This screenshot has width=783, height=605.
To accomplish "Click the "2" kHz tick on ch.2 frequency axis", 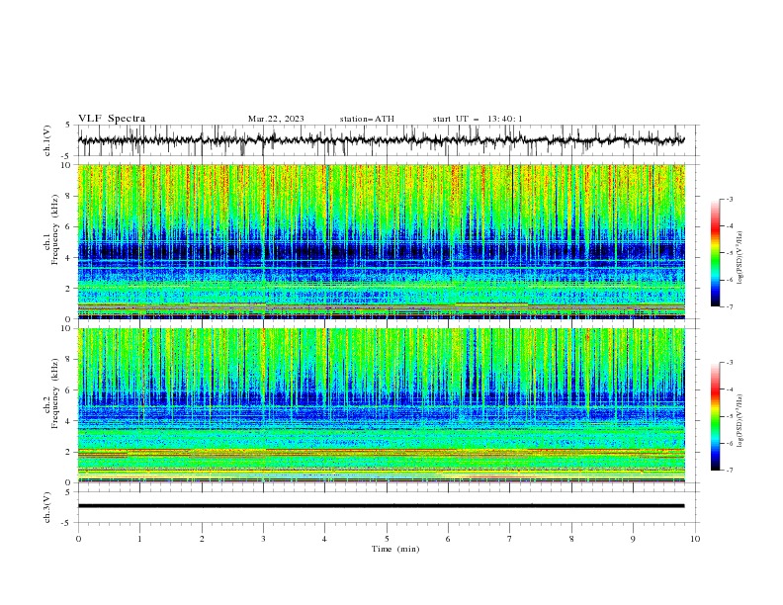I will pos(70,452).
